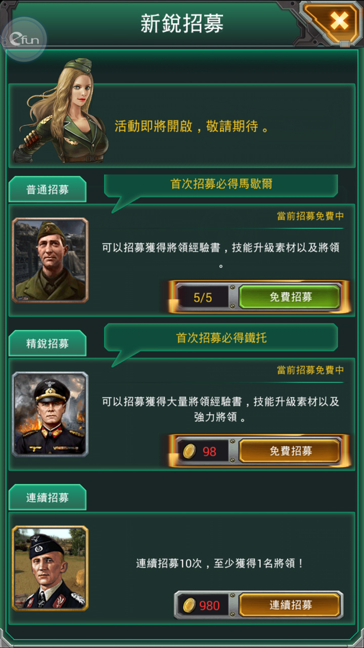Close the 新銳招募 window with X
The image size is (364, 648).
click(339, 21)
